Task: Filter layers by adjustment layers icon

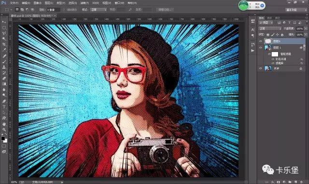Action: [284, 23]
